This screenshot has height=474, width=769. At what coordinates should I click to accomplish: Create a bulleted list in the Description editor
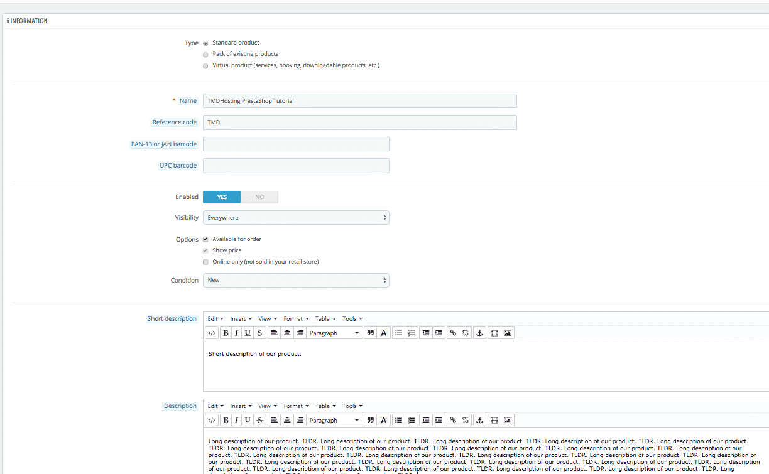398,419
